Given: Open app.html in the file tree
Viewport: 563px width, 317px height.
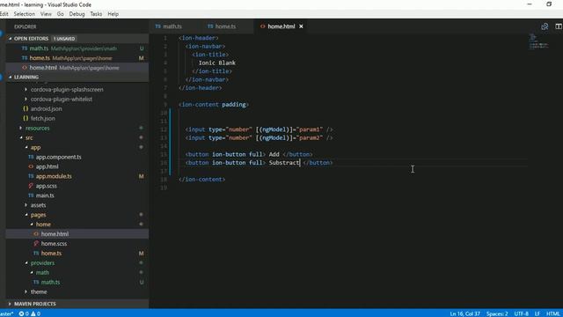Looking at the screenshot, I should point(47,166).
